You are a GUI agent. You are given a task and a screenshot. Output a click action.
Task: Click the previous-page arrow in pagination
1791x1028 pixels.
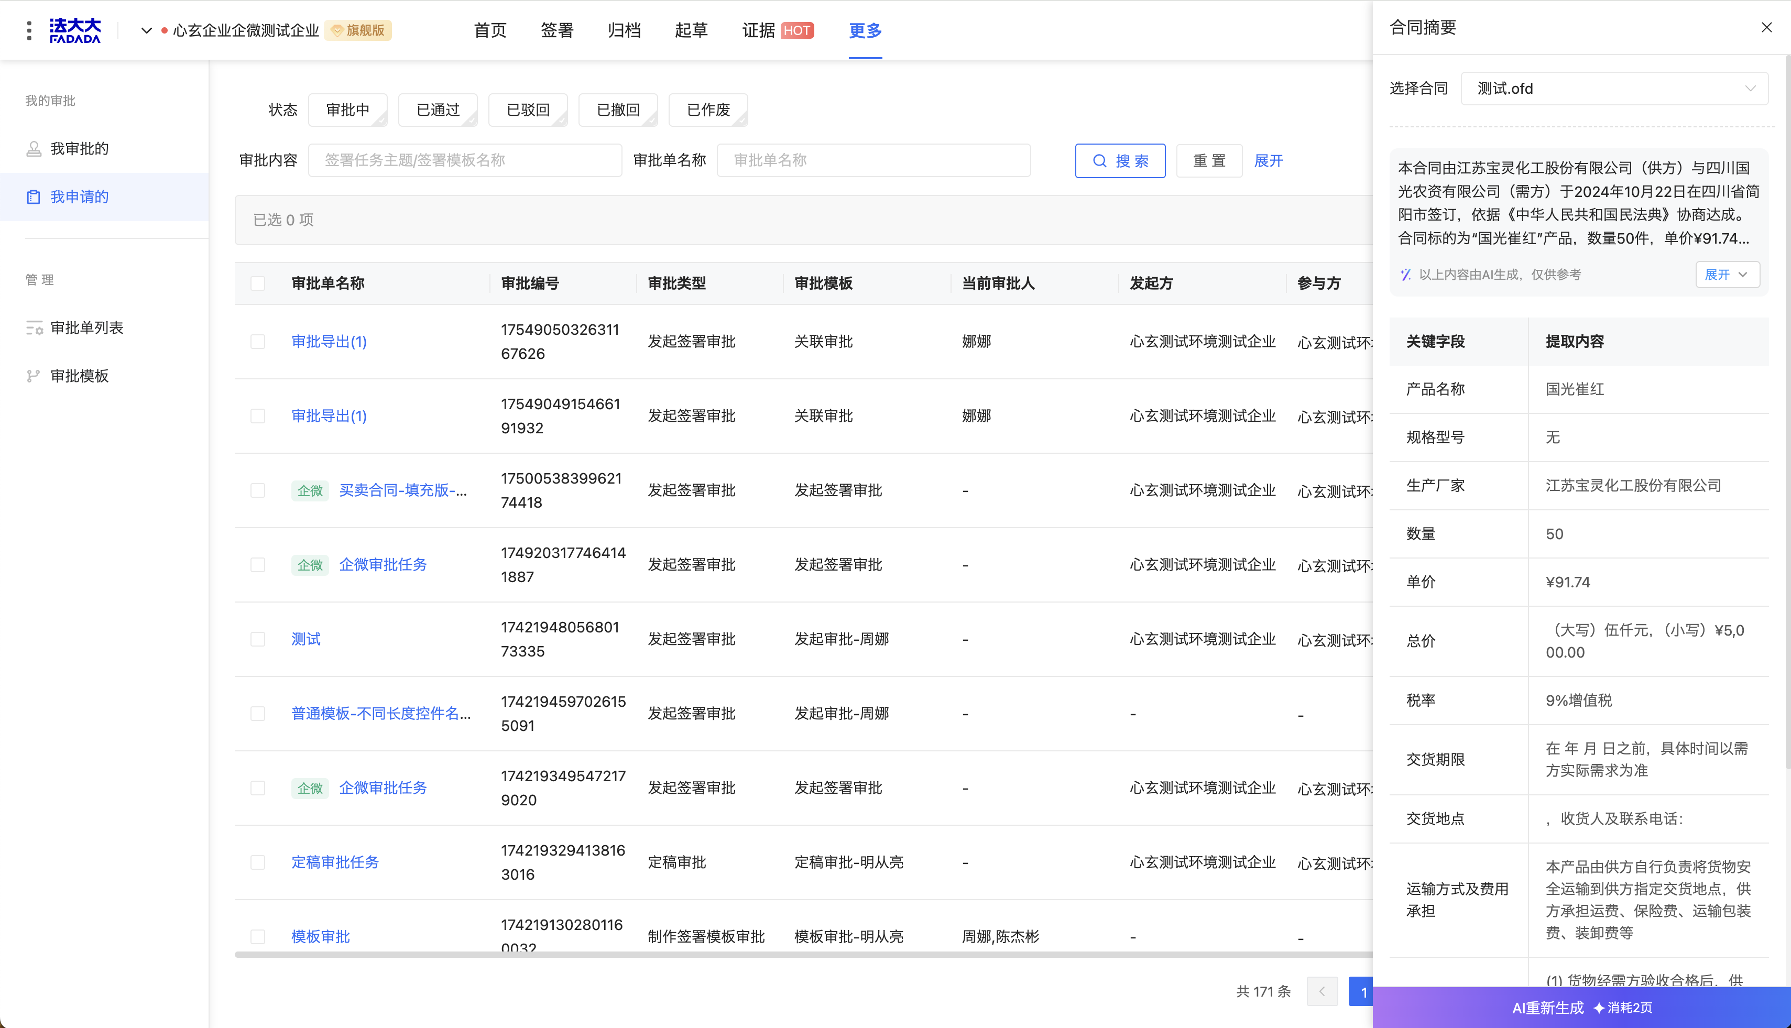pyautogui.click(x=1322, y=991)
